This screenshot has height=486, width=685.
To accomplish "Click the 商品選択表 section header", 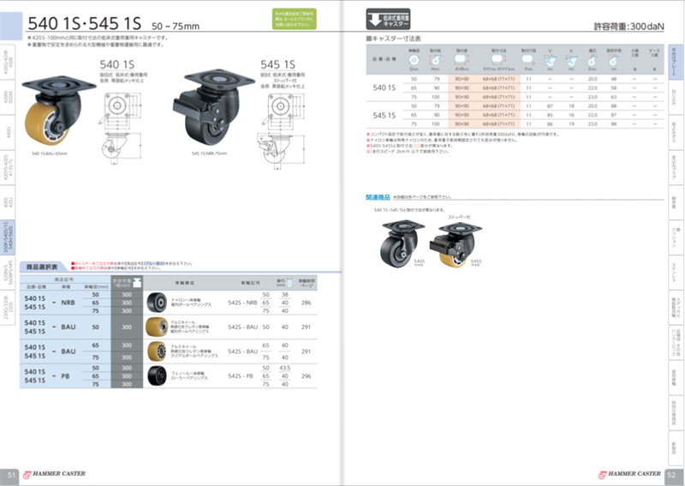I will click(42, 267).
